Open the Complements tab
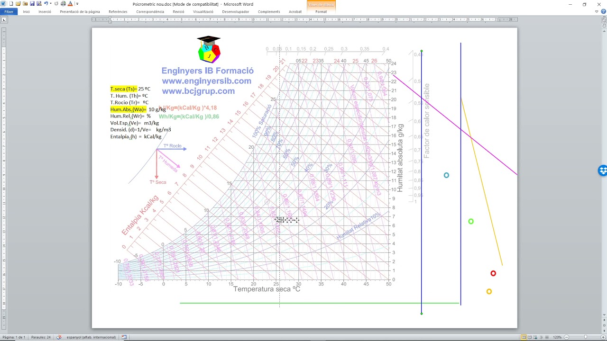The image size is (607, 341). coord(269,11)
